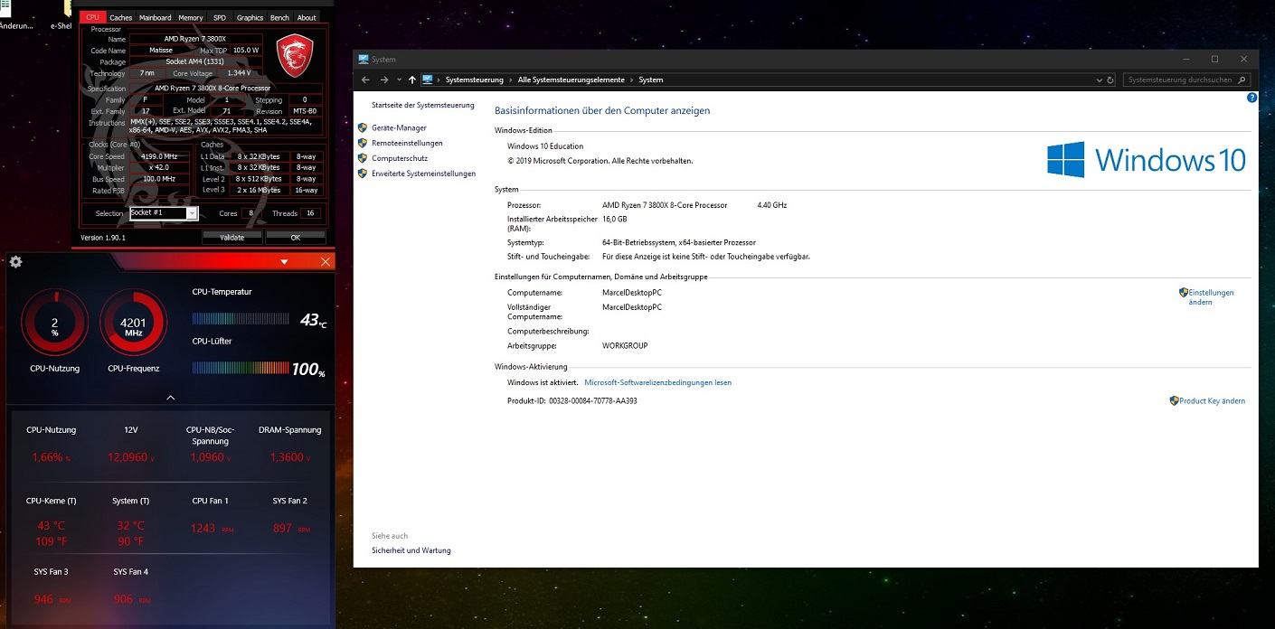Click the Alle Systemsteuerungselemente breadcrumb
Viewport: 1275px width, 629px height.
(x=571, y=80)
